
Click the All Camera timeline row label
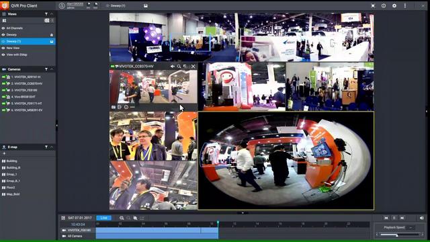click(75, 236)
